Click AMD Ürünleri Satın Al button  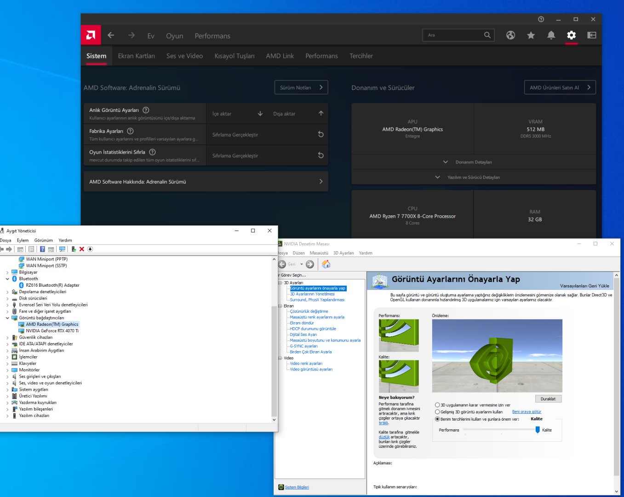coord(560,87)
